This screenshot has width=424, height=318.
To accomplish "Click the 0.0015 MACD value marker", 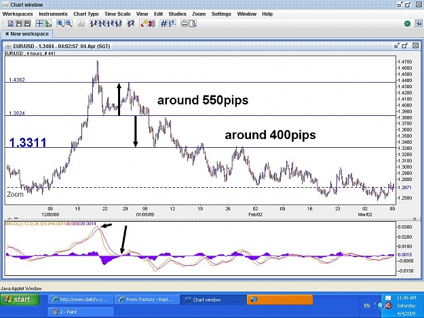I will pos(405,254).
